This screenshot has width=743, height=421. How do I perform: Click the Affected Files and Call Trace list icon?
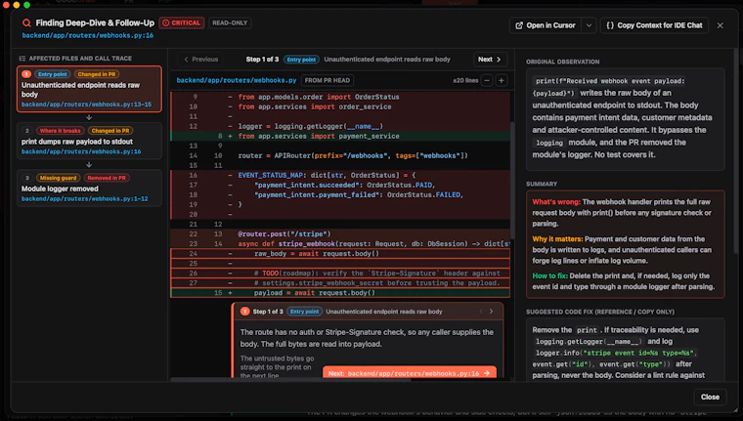click(x=22, y=59)
